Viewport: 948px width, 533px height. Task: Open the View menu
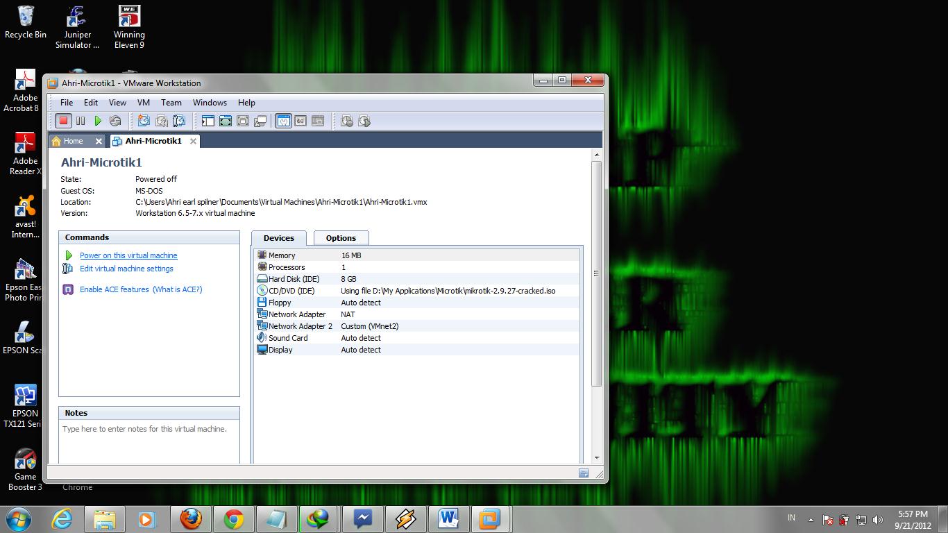[117, 102]
